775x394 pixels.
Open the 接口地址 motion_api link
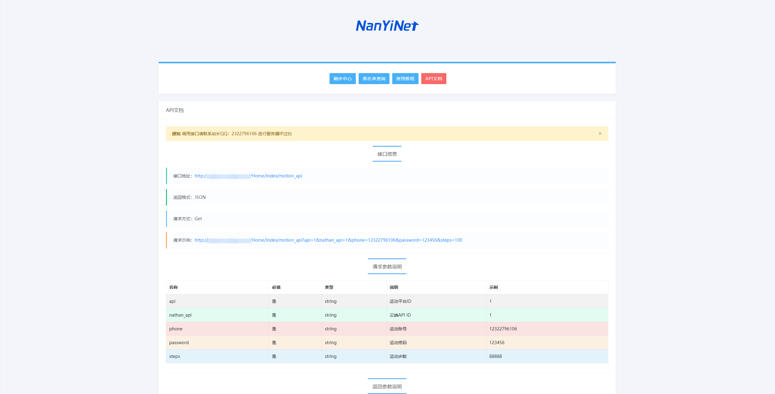point(248,176)
